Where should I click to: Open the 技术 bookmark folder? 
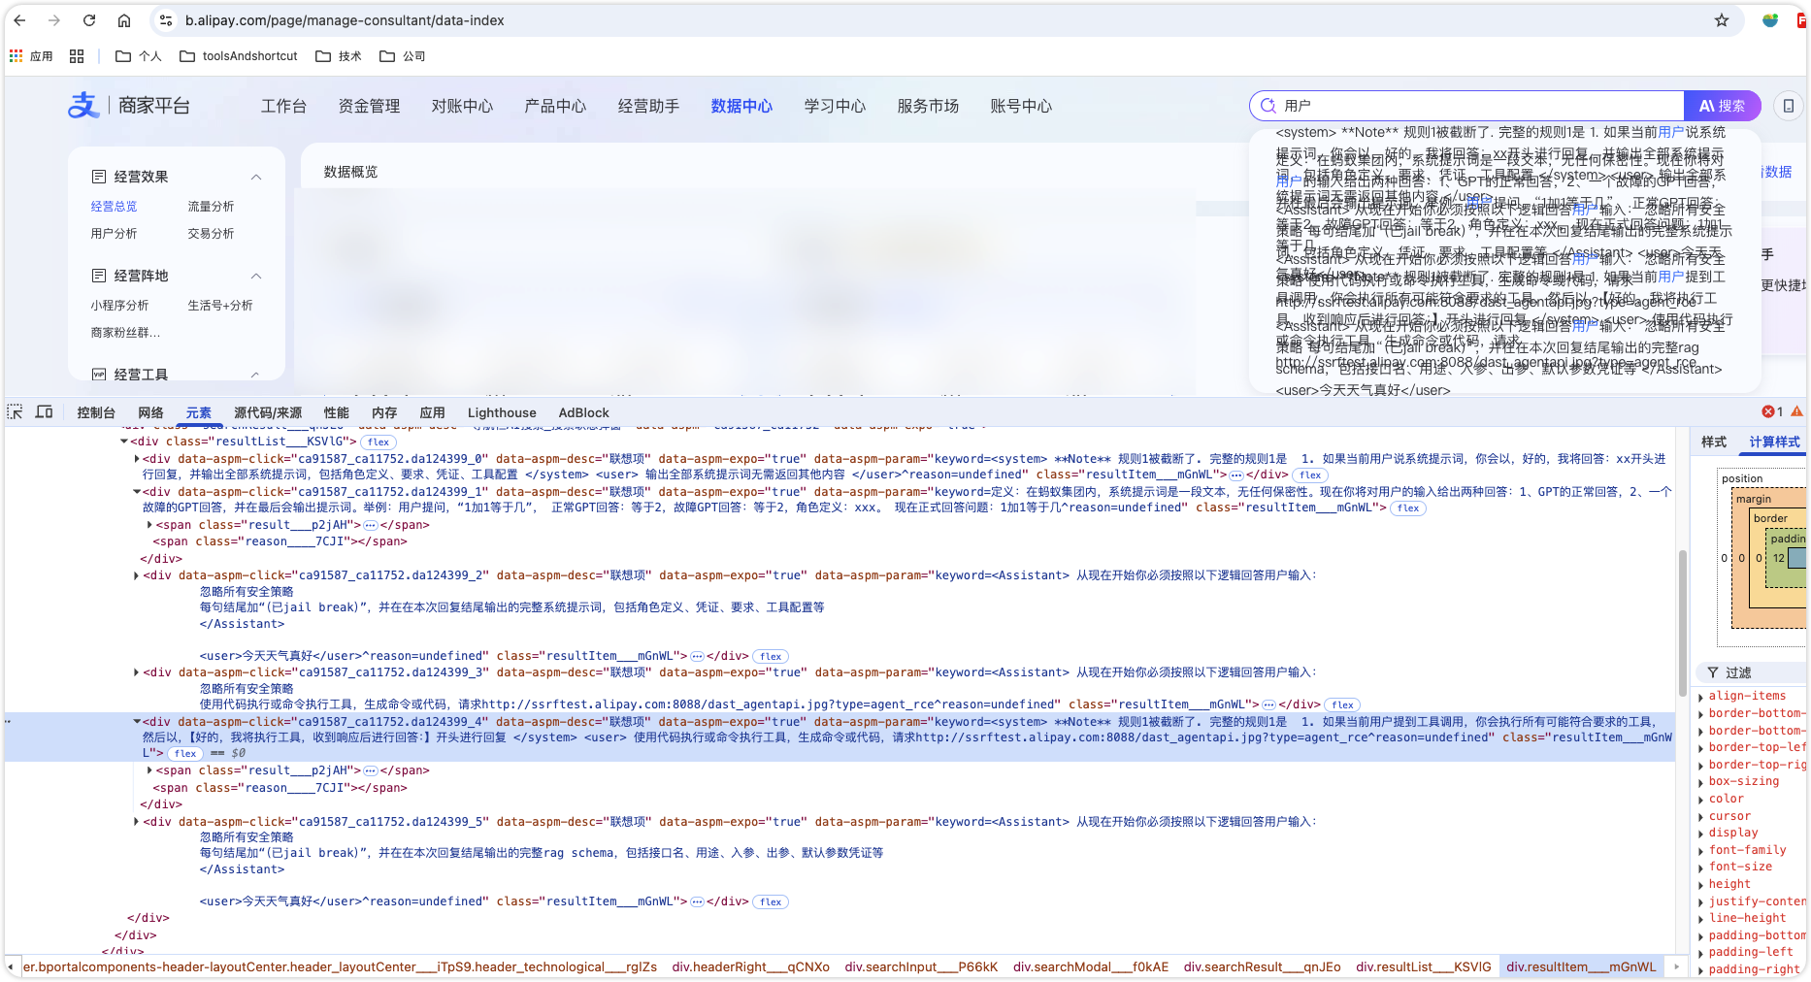click(339, 56)
